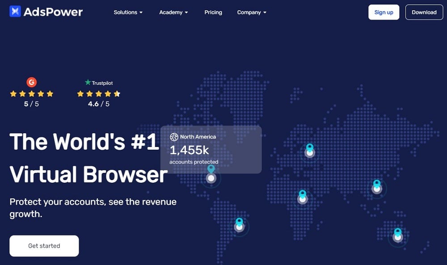Click the North America label
447x265 pixels.
198,137
